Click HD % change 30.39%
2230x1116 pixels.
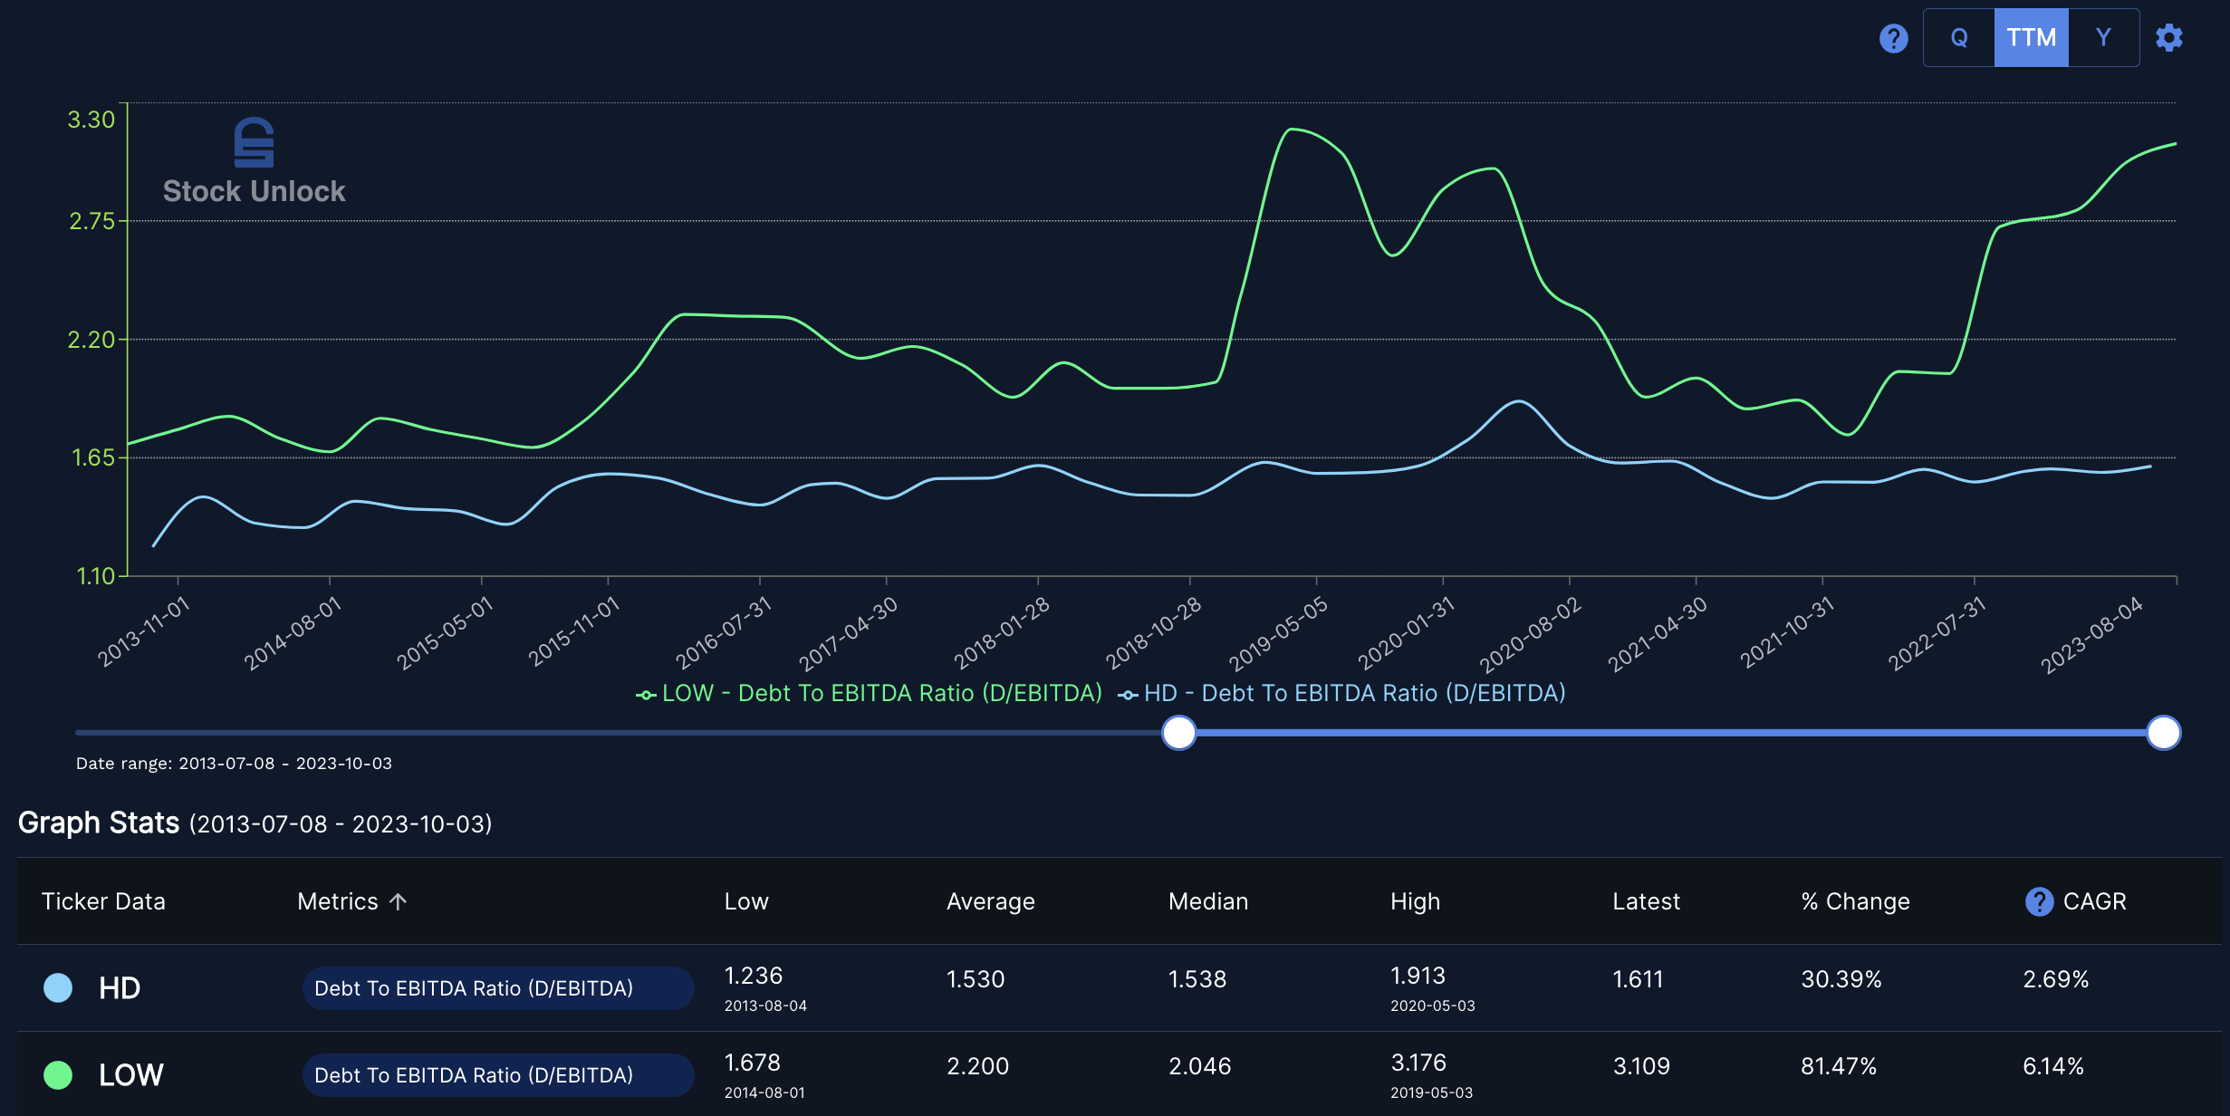click(x=1841, y=979)
